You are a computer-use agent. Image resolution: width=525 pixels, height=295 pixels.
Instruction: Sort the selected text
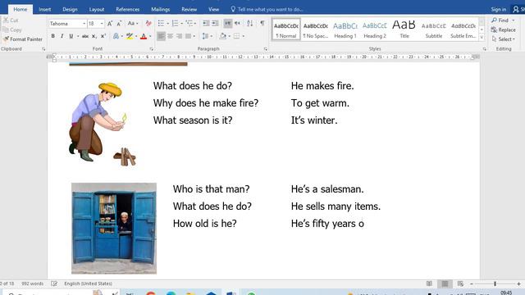[x=249, y=23]
